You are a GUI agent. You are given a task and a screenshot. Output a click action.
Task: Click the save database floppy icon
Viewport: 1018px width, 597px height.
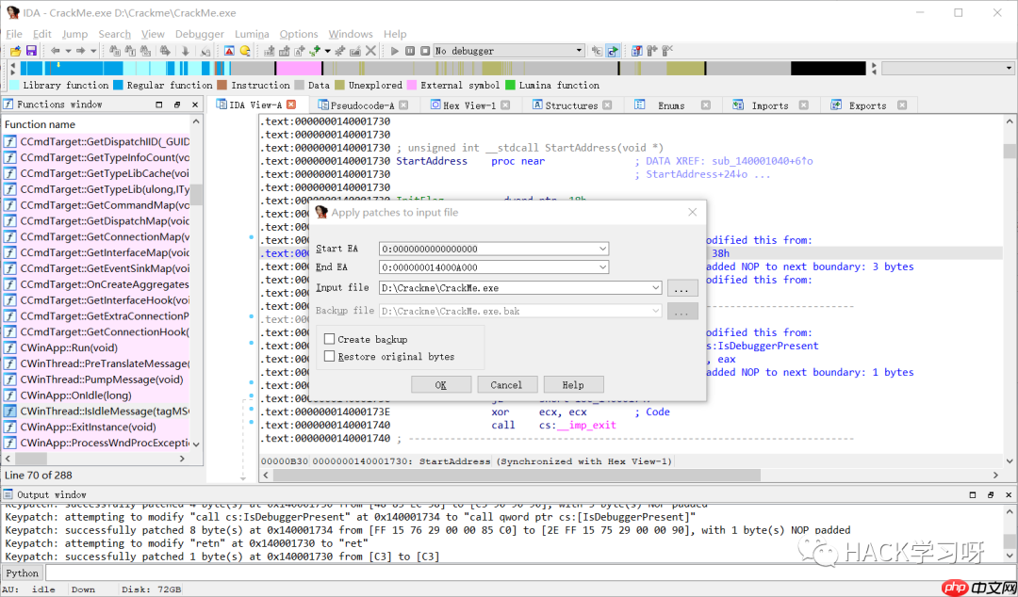click(x=31, y=51)
